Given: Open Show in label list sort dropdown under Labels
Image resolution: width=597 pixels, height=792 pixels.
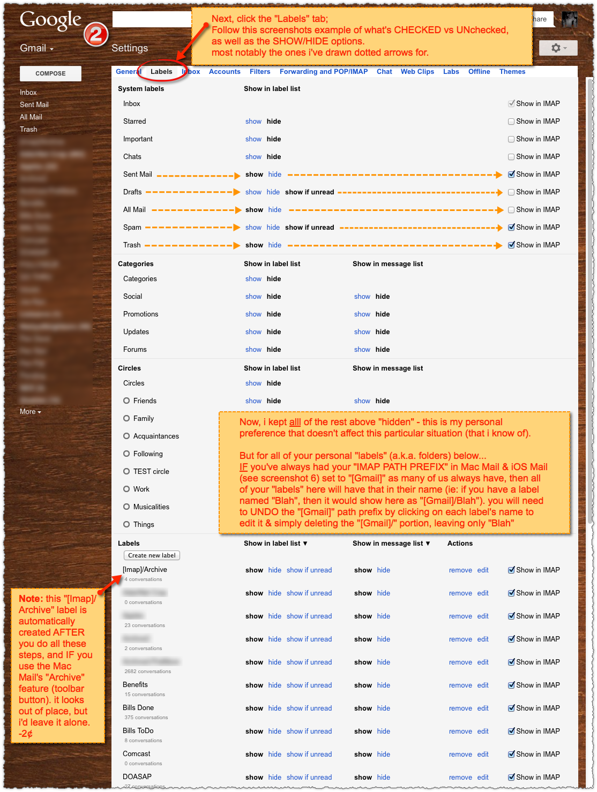Looking at the screenshot, I should (x=275, y=544).
